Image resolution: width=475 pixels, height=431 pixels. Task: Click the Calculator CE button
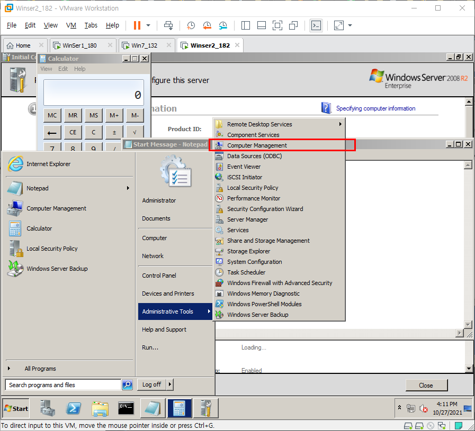73,133
